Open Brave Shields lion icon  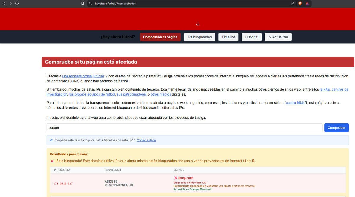pyautogui.click(x=300, y=4)
